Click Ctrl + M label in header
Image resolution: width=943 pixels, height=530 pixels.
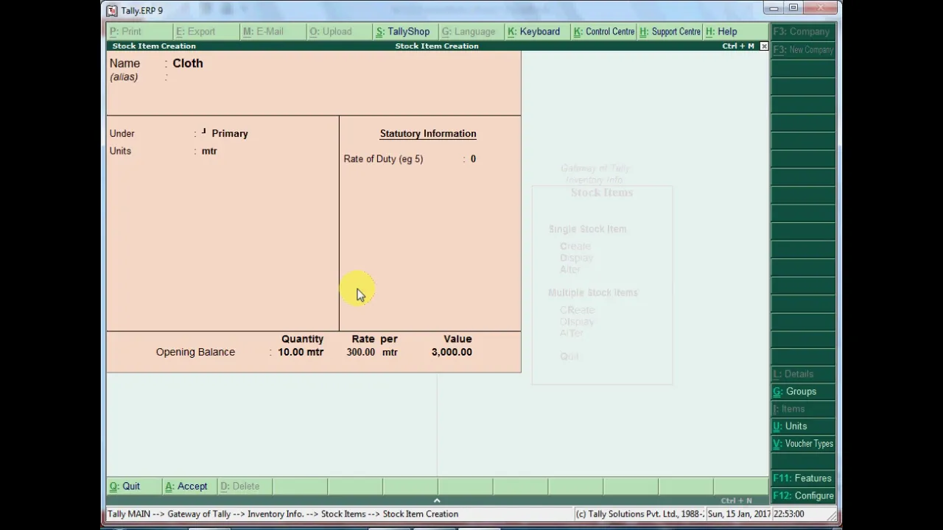pos(738,46)
